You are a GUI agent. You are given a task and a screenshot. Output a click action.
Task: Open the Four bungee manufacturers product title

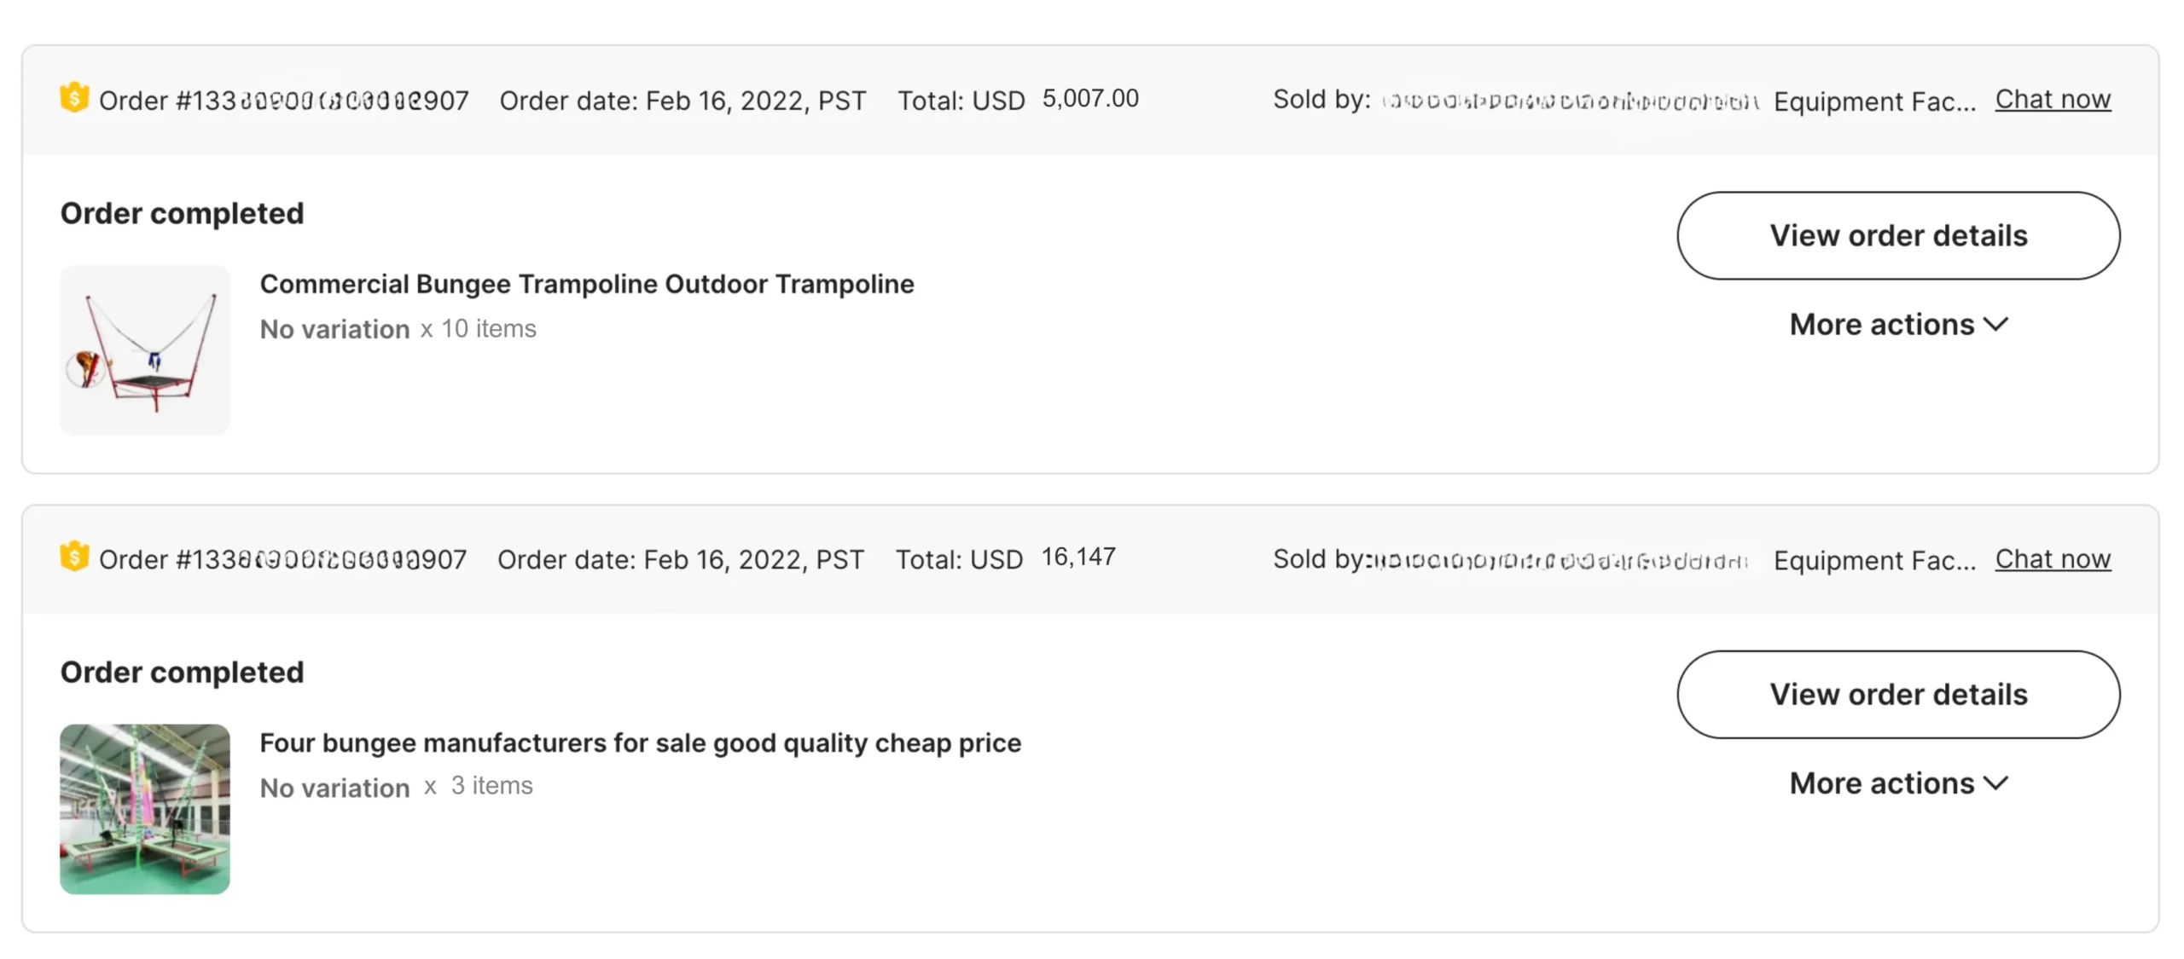[640, 742]
